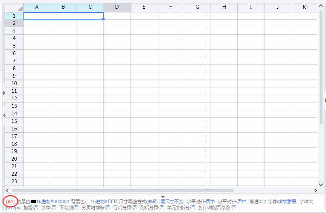This screenshot has width=326, height=213.
Task: Click the horizontal scrollbar left arrow
Action: point(8,190)
